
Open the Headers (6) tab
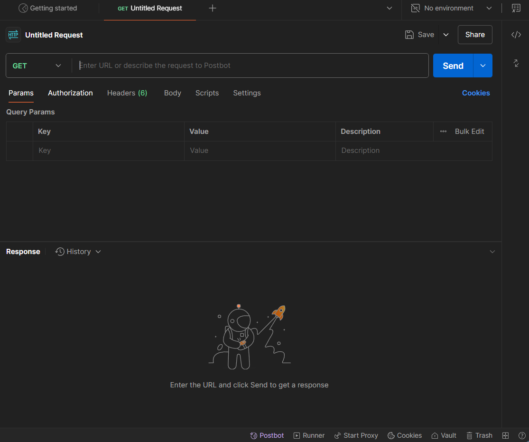127,93
